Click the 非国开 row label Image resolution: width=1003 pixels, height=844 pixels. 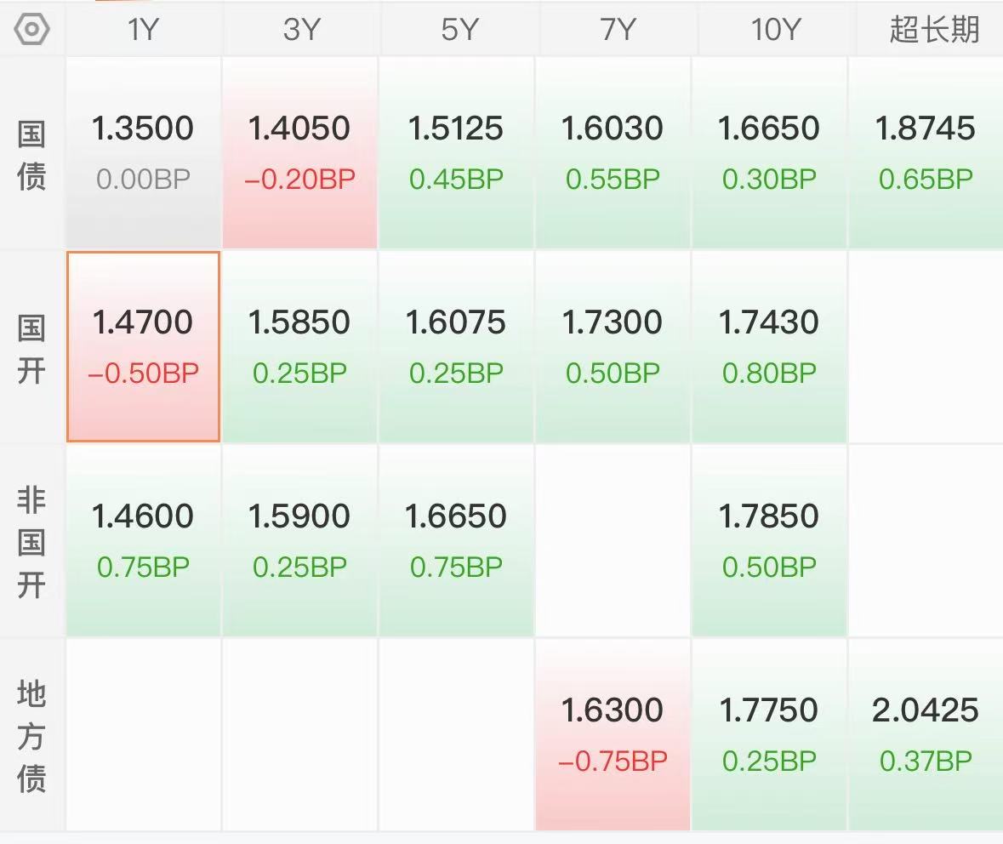click(x=31, y=542)
